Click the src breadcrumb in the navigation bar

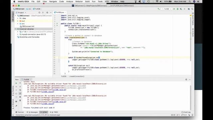click(x=29, y=9)
